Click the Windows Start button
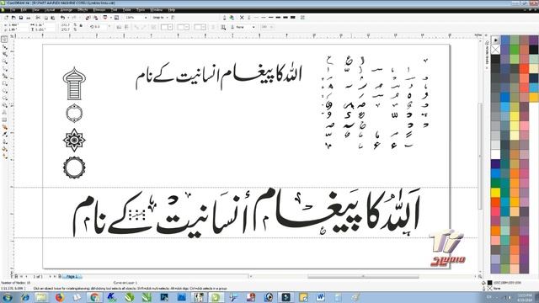Screen dimensions: 539x303 point(8,297)
